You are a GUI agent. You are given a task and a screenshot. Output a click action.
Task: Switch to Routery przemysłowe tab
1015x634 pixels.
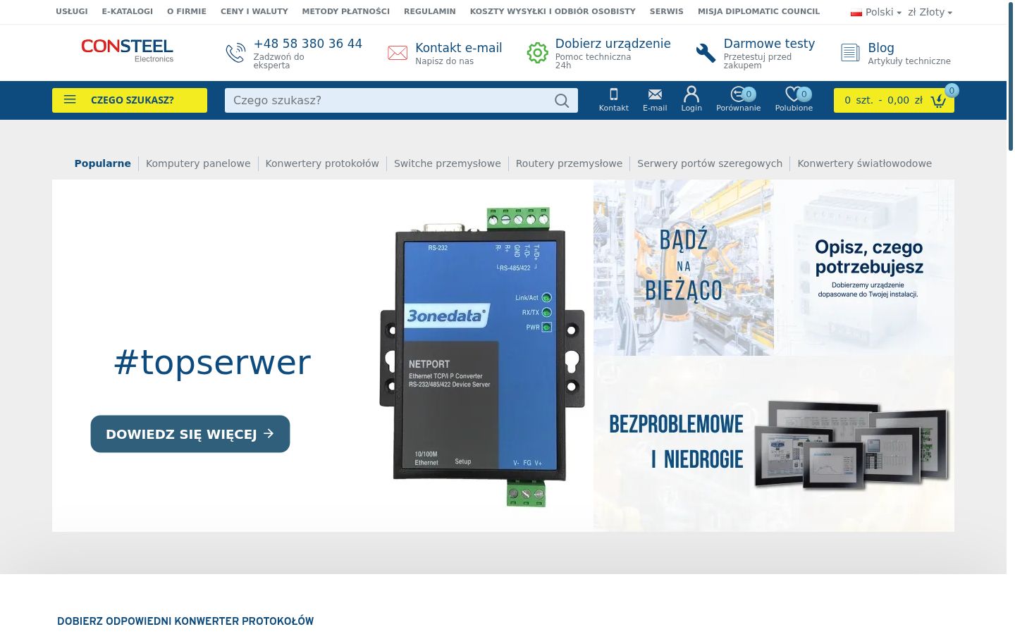(569, 163)
